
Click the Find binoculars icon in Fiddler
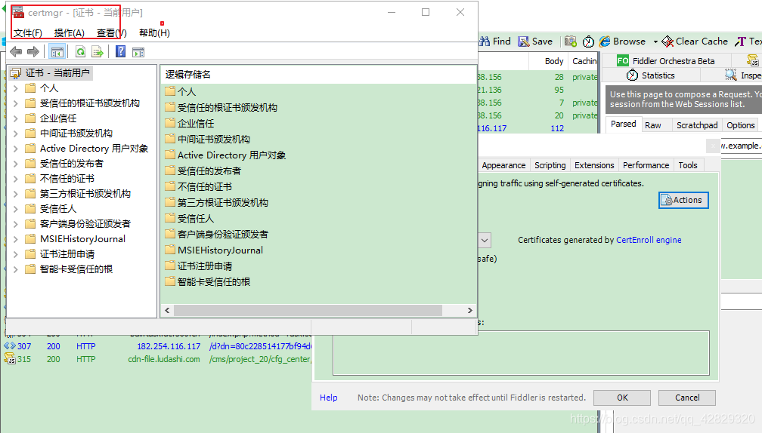click(x=484, y=41)
